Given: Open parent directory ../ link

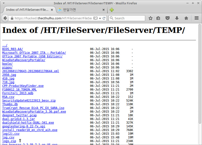Looking at the screenshot, I should tap(5, 45).
